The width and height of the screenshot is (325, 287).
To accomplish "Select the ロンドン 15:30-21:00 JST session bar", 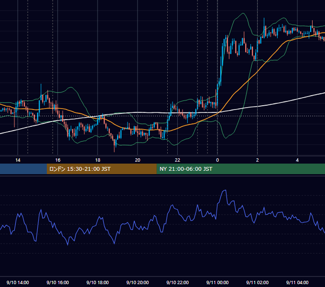I will tap(101, 169).
